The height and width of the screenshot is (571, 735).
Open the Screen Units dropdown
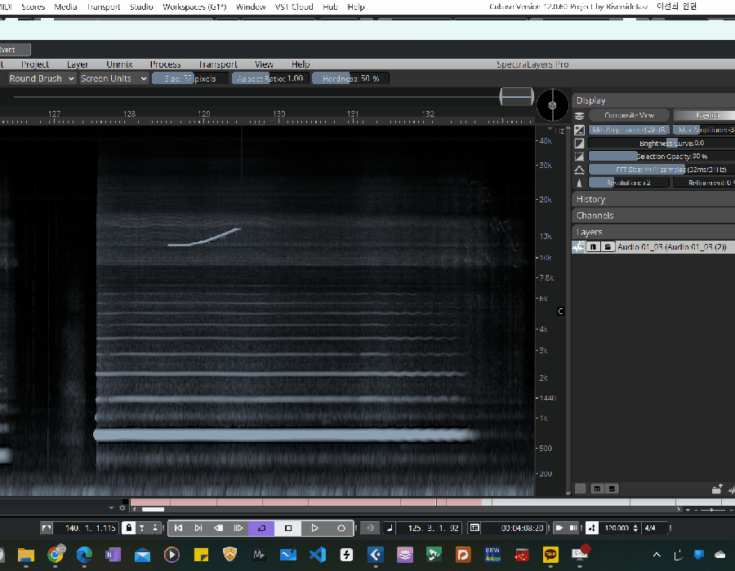tap(114, 78)
